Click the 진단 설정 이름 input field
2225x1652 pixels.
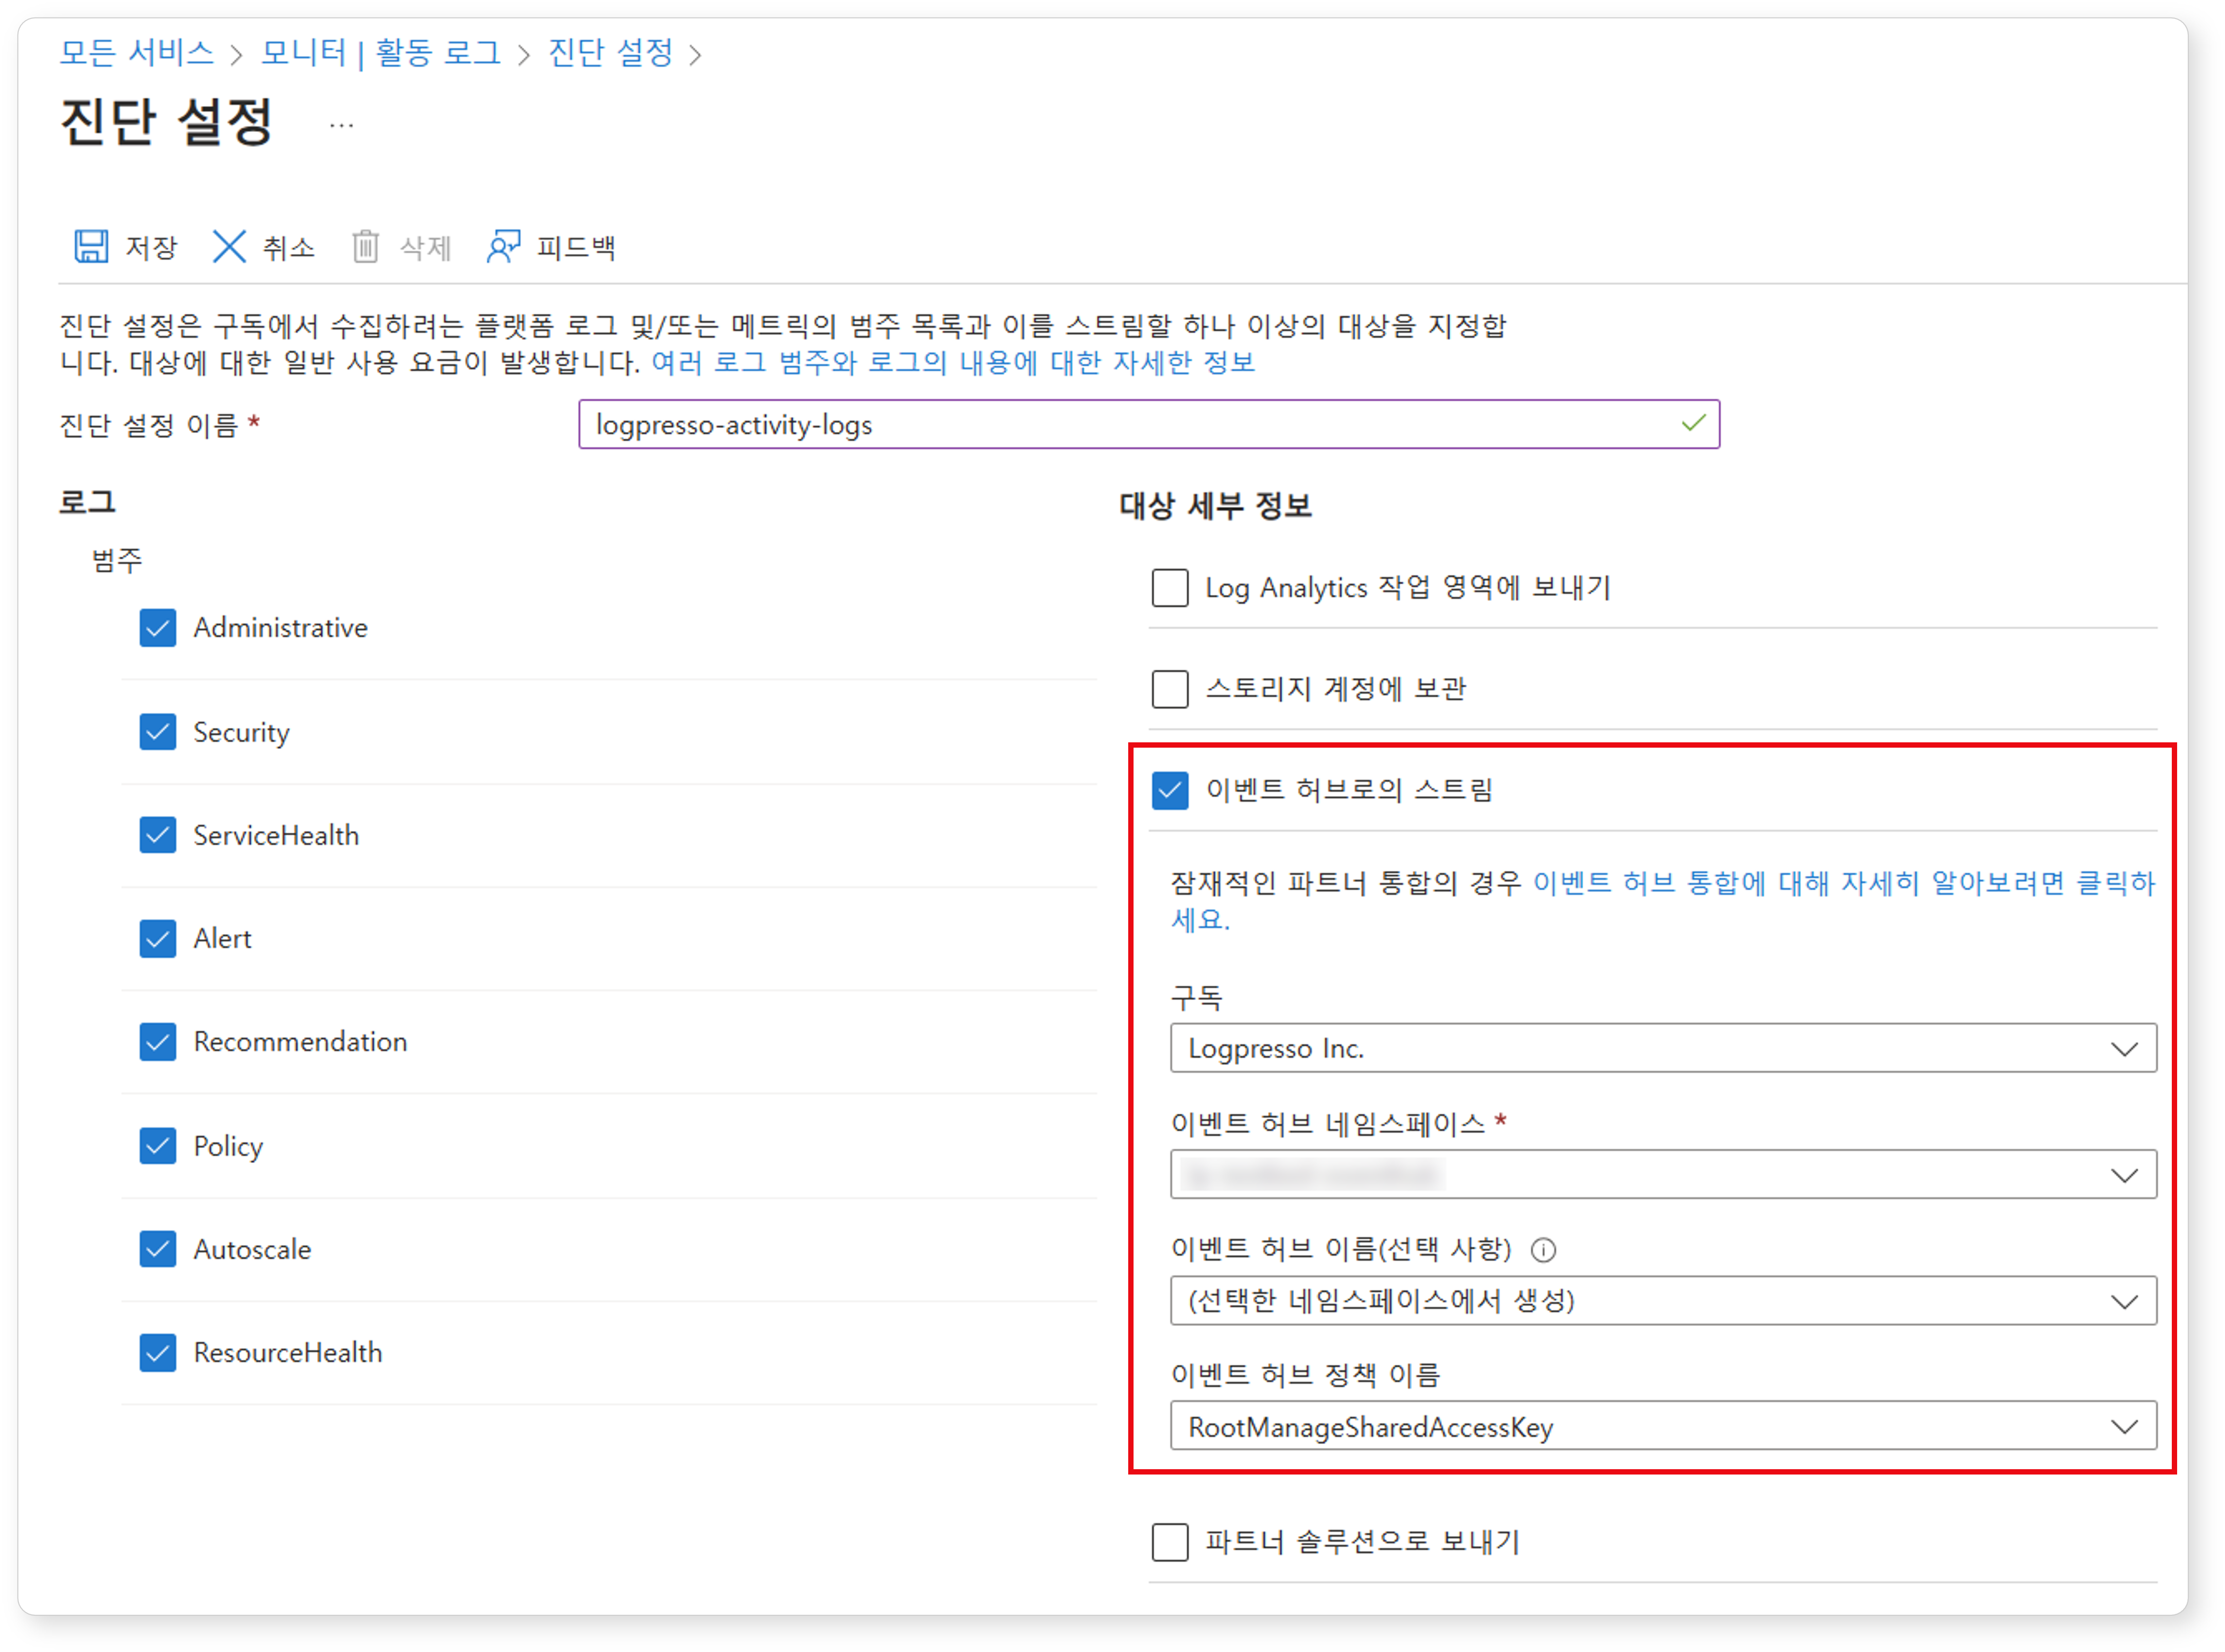click(x=1149, y=425)
